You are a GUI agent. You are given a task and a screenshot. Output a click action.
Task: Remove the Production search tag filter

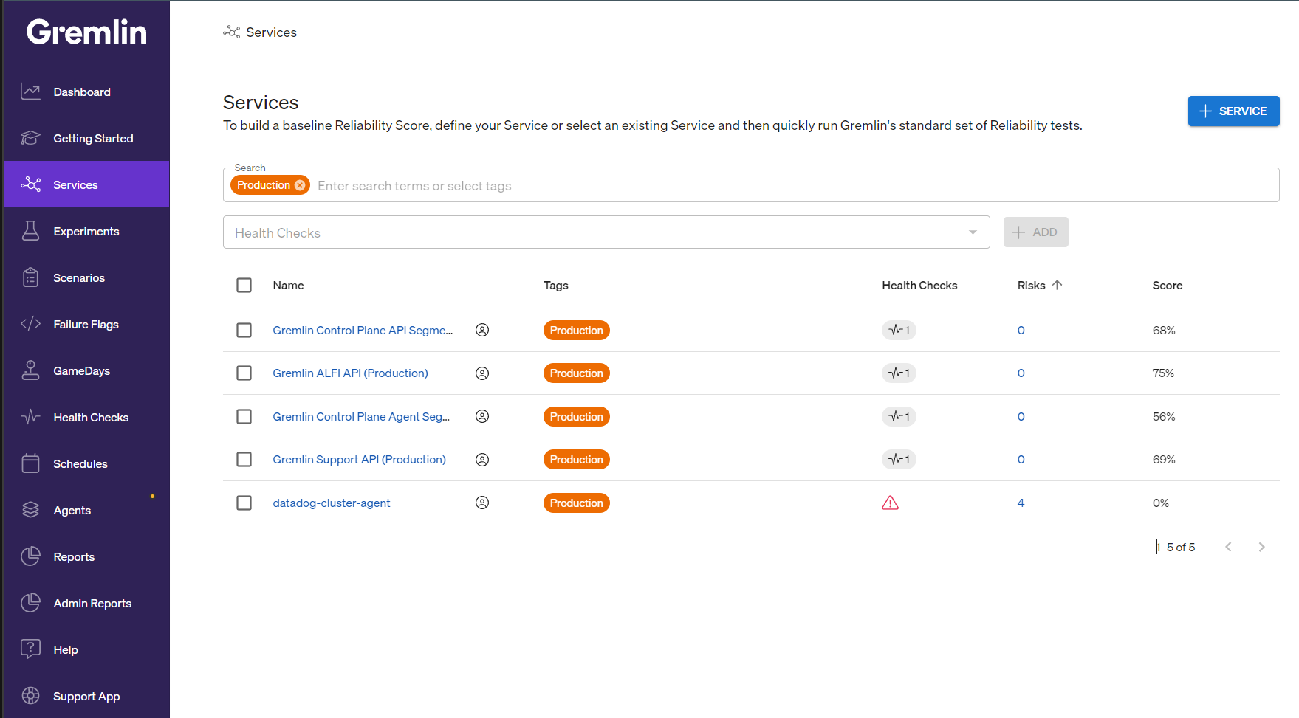[x=300, y=185]
